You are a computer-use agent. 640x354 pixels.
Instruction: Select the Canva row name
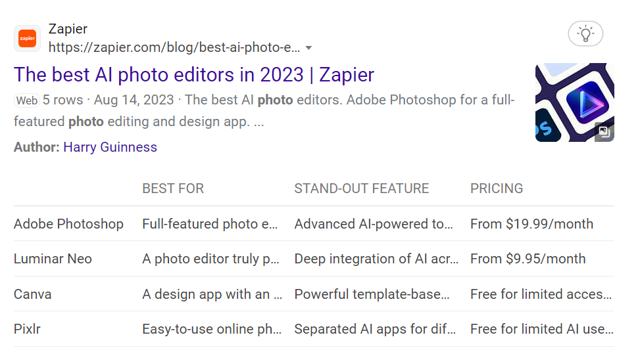pos(33,294)
